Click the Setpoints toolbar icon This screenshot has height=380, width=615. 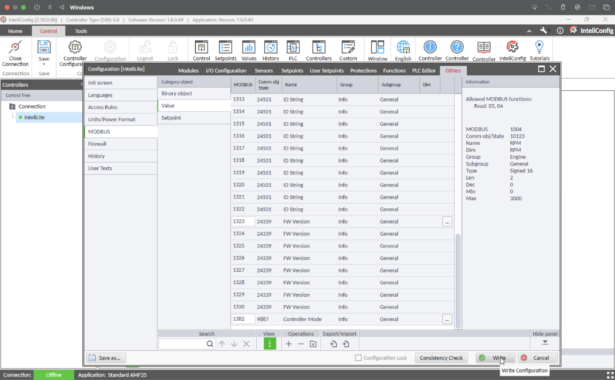(226, 47)
